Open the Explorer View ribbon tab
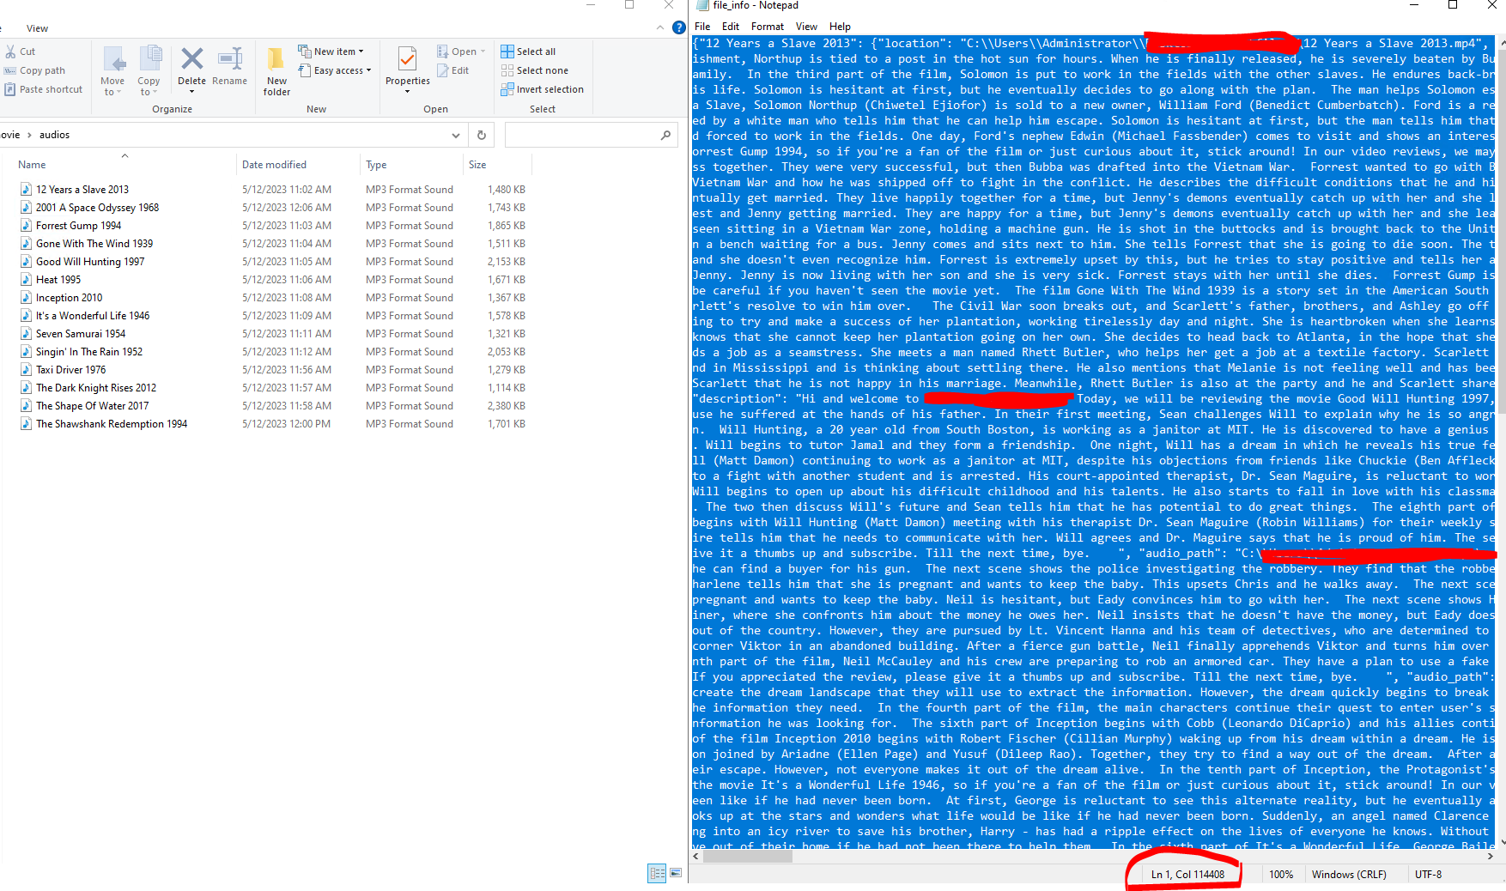This screenshot has width=1506, height=891. (37, 28)
